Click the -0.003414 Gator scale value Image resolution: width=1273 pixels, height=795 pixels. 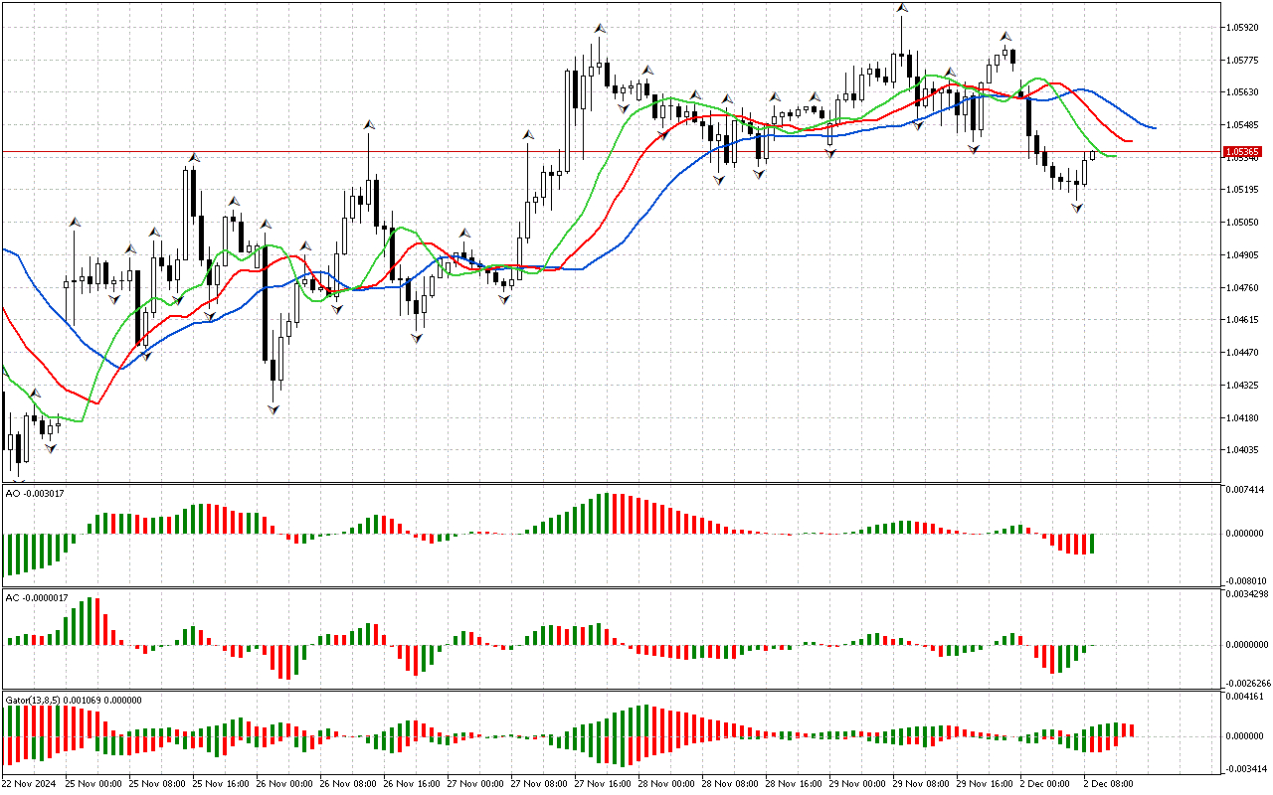[x=1246, y=768]
